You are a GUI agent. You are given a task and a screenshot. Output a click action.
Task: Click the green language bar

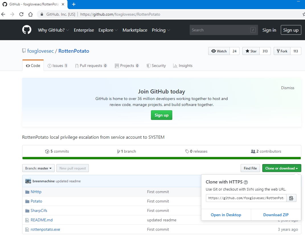[x=162, y=158]
